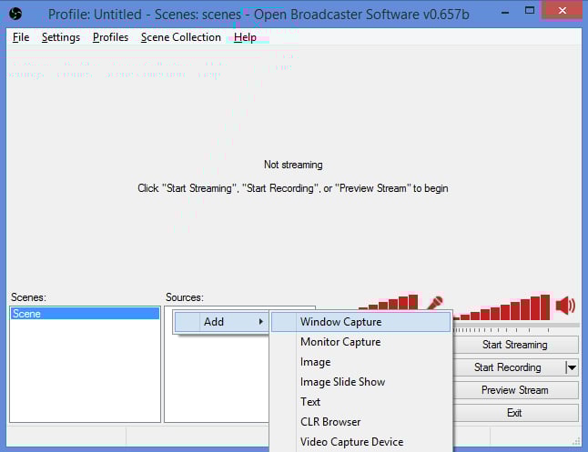Open the Settings menu
The height and width of the screenshot is (452, 588).
click(x=61, y=37)
